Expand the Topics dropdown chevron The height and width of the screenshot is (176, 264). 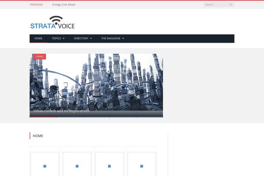pos(64,38)
